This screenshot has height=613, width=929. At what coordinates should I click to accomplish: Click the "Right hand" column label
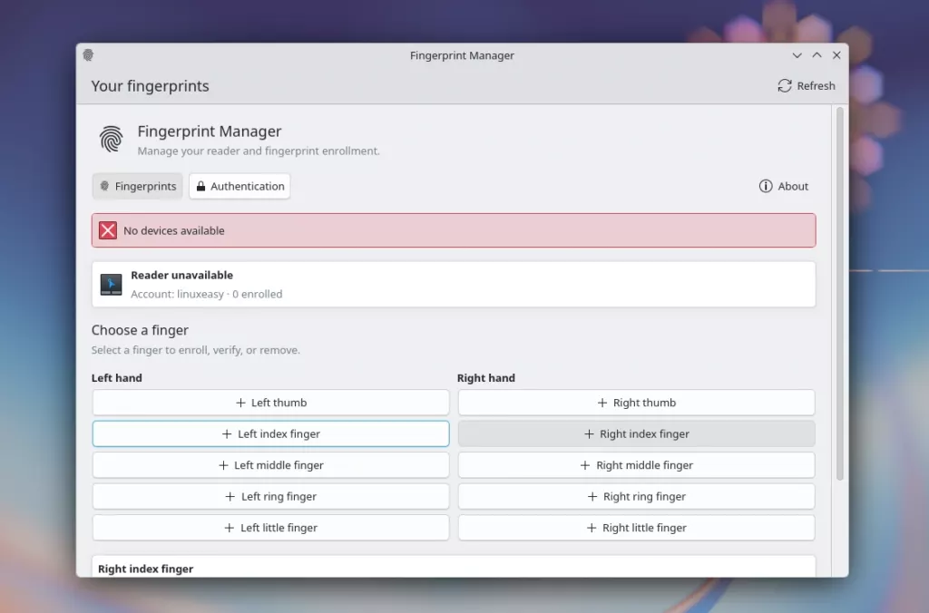coord(486,378)
